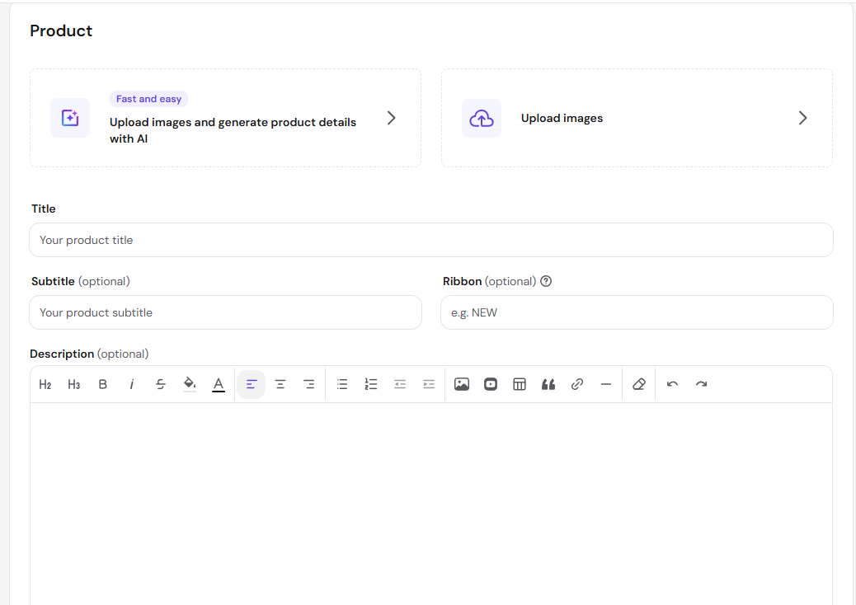Insert a table into description
The image size is (856, 605).
[x=520, y=385]
